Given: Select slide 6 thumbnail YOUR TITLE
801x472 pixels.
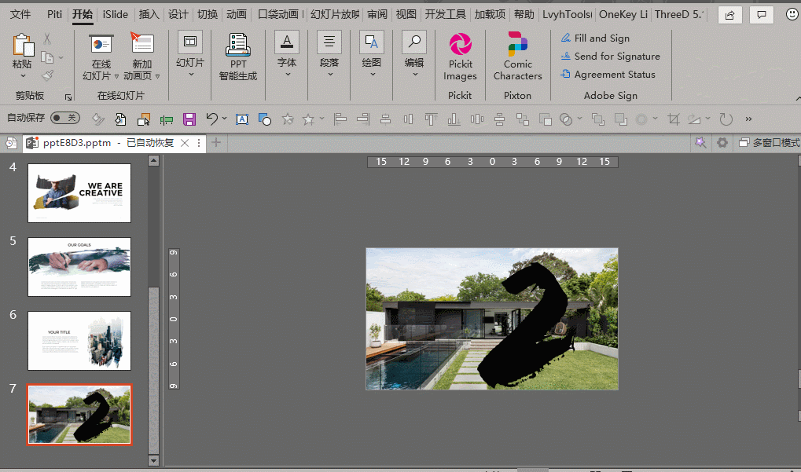Looking at the screenshot, I should click(x=79, y=341).
